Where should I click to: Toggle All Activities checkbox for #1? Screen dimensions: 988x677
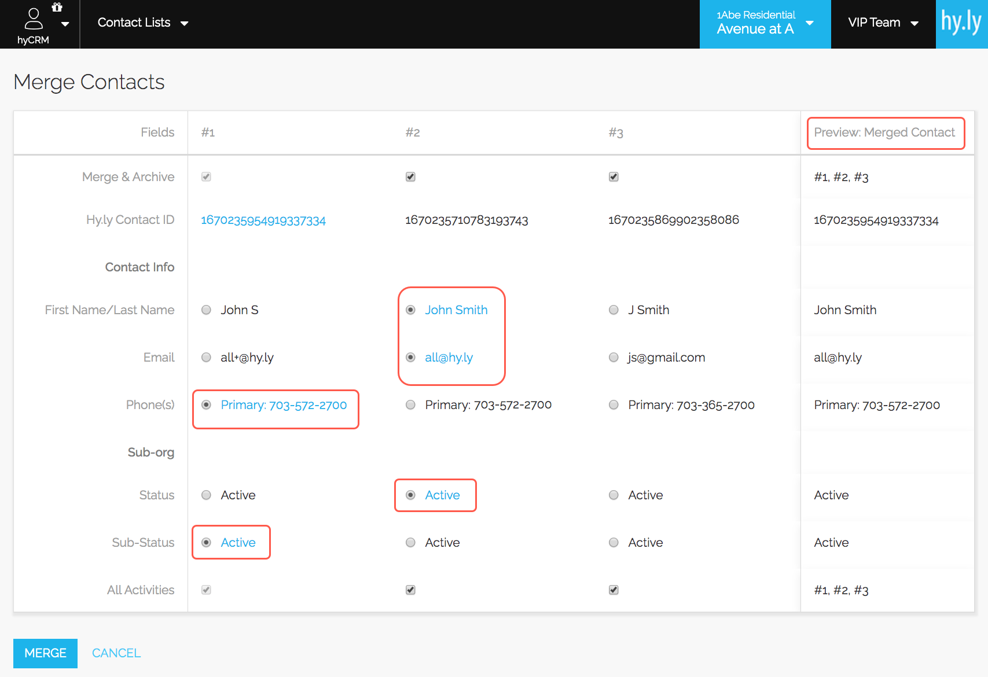pyautogui.click(x=206, y=590)
